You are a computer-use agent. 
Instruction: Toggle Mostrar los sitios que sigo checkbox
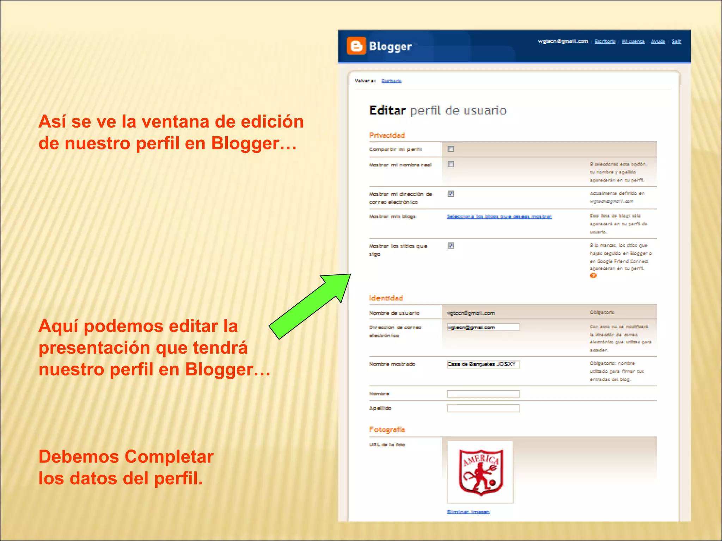451,245
